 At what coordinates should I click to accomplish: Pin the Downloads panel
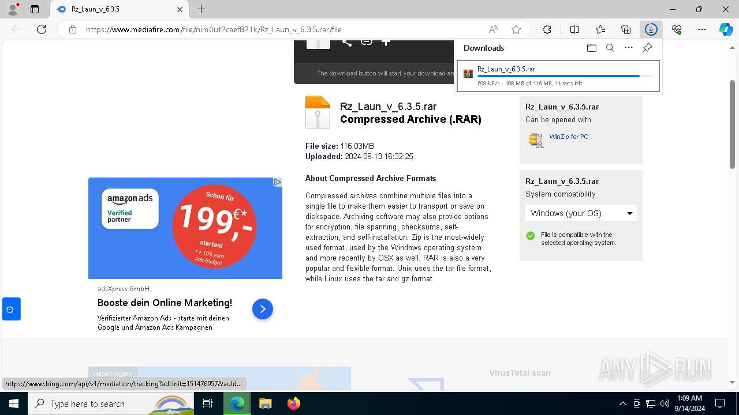[x=647, y=48]
